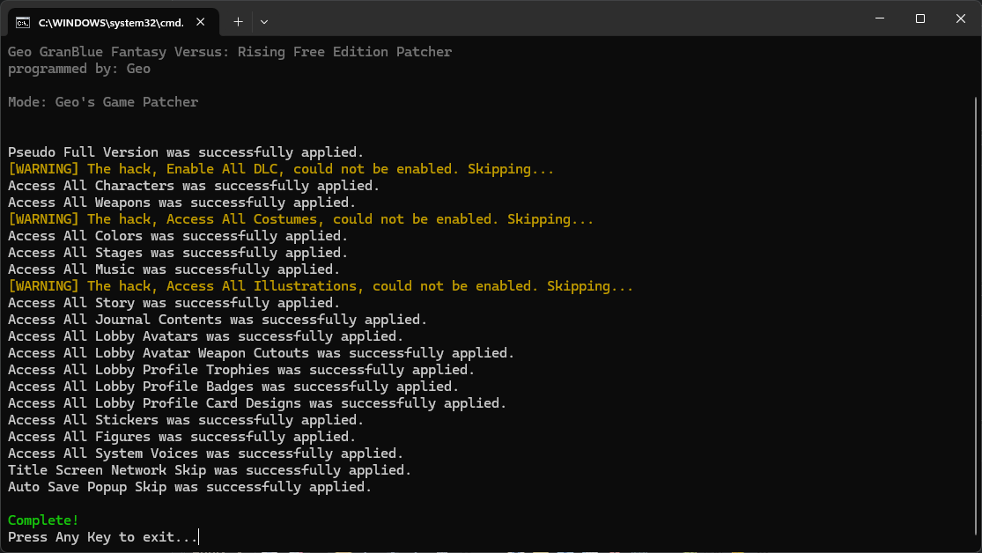
Task: Minimize the terminal window
Action: 880,18
